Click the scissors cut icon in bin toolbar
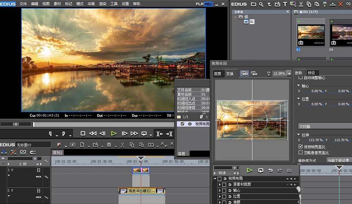The width and height of the screenshot is (352, 204). tap(301, 4)
